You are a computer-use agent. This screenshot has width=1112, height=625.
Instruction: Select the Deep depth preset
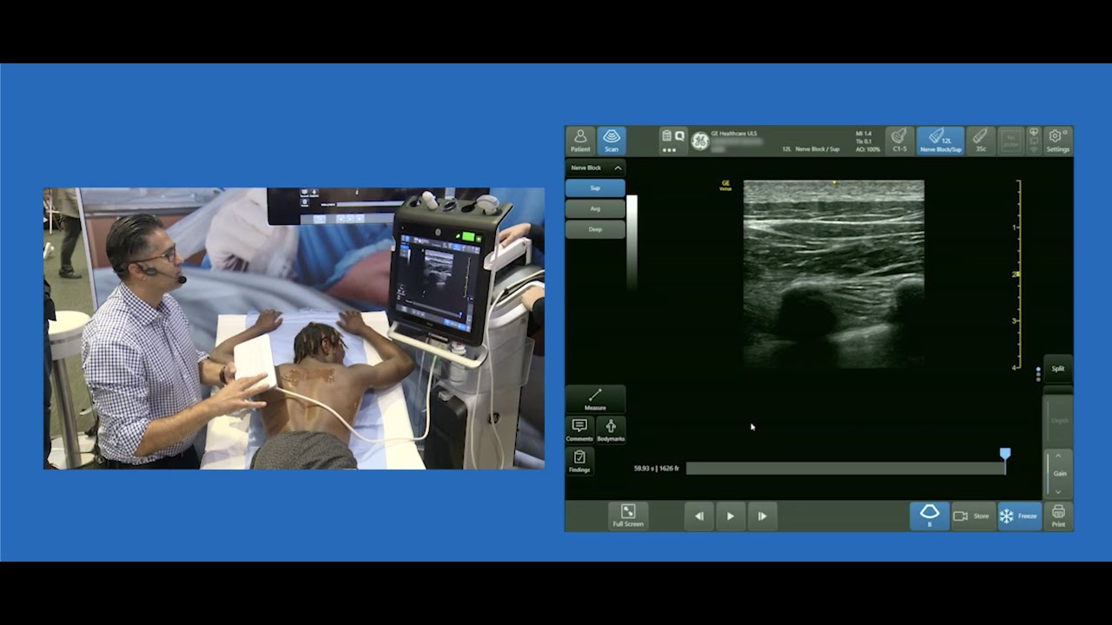point(595,229)
